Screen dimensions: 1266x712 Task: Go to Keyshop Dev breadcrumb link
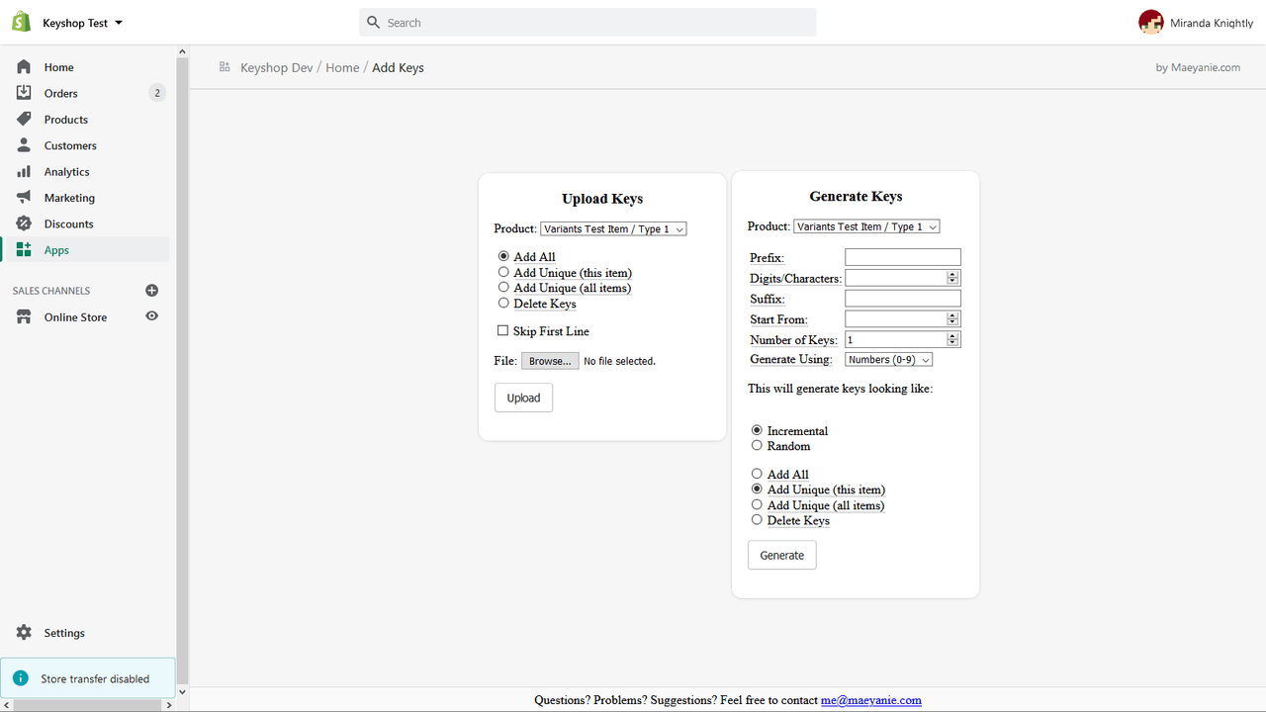(277, 67)
